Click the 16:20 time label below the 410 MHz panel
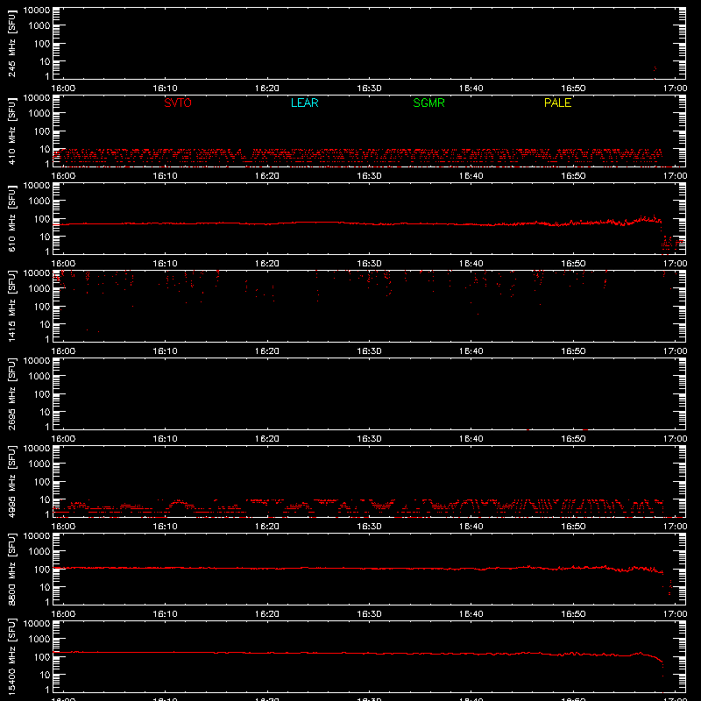The image size is (701, 701). pos(267,176)
